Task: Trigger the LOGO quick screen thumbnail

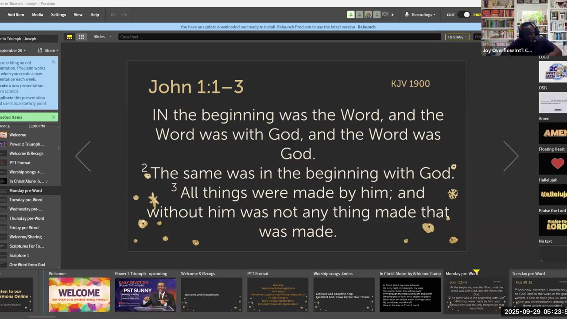Action: coord(553,71)
